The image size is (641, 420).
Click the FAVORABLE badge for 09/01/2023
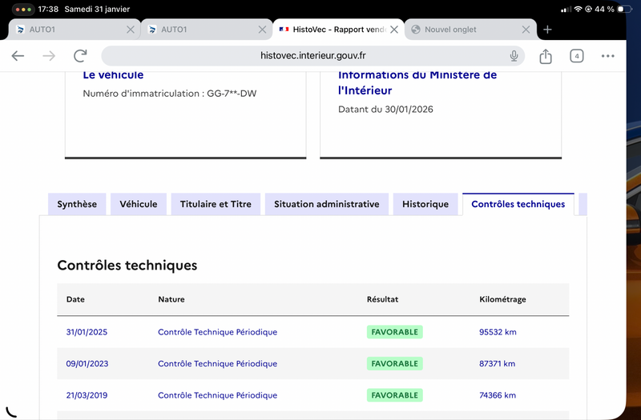tap(394, 364)
